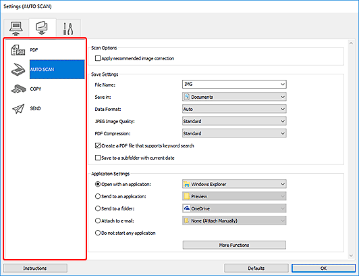Choose SEND label in sidebar
Screen dimensions: 359x276
35,108
